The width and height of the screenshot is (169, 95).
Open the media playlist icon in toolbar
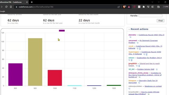148,7
